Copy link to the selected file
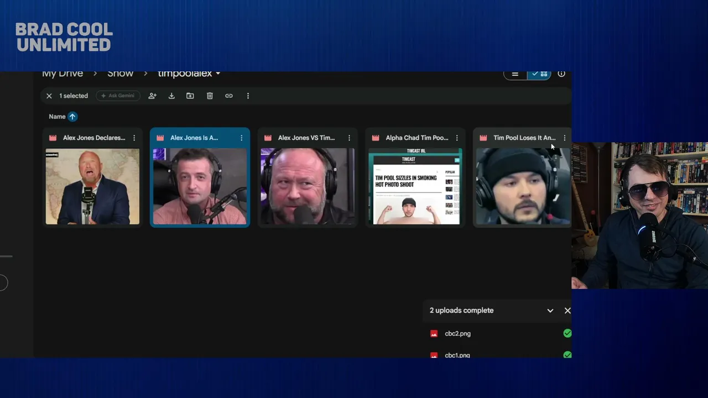This screenshot has height=398, width=708. point(229,96)
